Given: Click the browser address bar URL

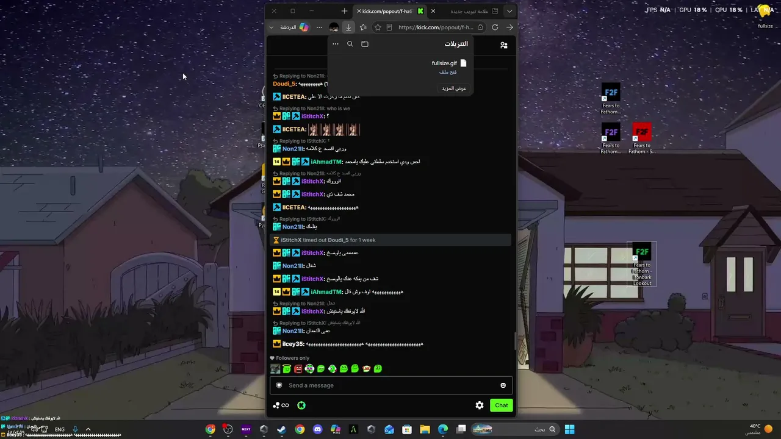Looking at the screenshot, I should click(436, 27).
